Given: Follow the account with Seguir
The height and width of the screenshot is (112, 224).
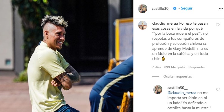Looking at the screenshot, I should point(187,8).
